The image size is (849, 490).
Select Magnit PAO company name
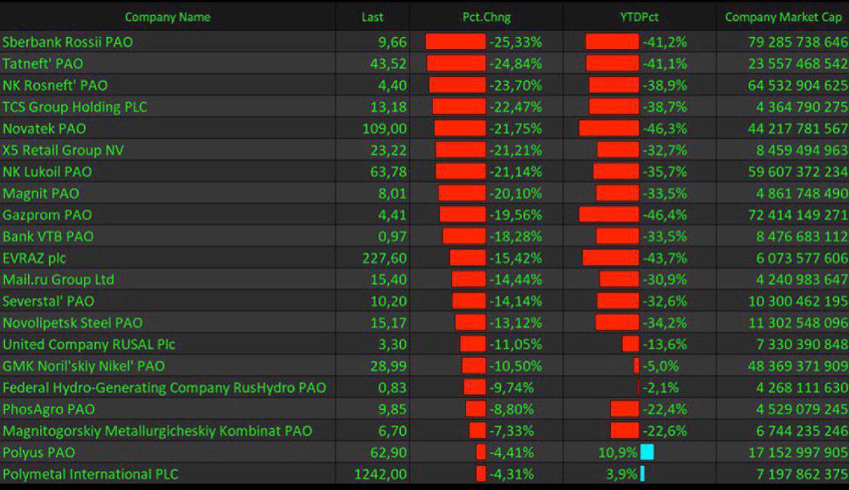[x=41, y=193]
